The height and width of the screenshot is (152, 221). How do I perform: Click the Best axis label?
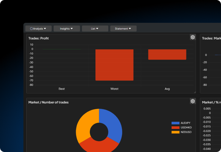coord(62,89)
